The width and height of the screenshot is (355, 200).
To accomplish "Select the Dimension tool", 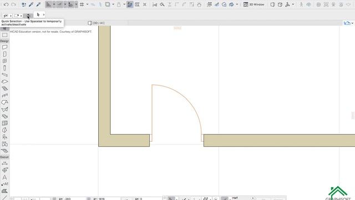I will (4, 163).
